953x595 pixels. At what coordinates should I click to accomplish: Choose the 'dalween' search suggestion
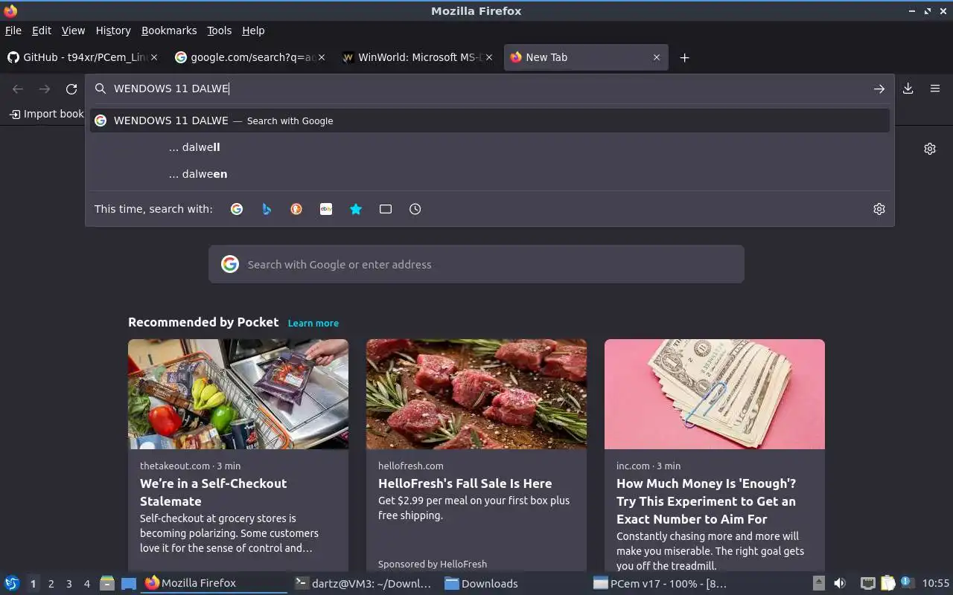tap(490, 174)
